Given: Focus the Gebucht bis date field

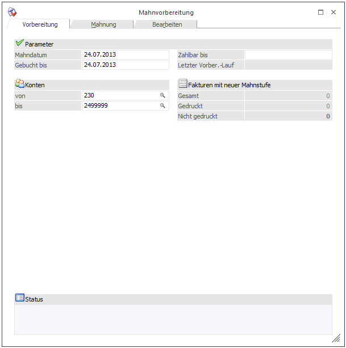Looking at the screenshot, I should click(x=125, y=65).
